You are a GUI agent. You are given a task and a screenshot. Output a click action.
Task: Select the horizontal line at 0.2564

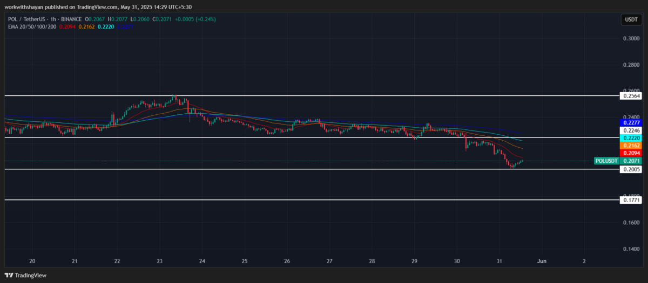click(324, 95)
